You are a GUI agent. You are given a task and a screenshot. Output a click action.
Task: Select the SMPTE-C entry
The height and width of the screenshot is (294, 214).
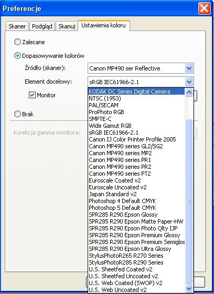click(x=136, y=119)
